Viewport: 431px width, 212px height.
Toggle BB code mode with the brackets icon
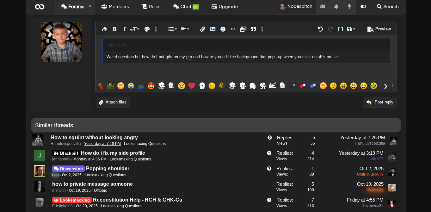(x=341, y=29)
